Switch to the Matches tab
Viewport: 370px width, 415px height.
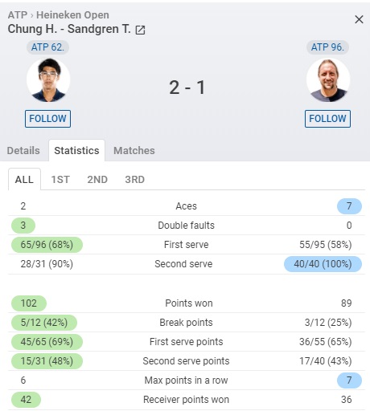134,151
